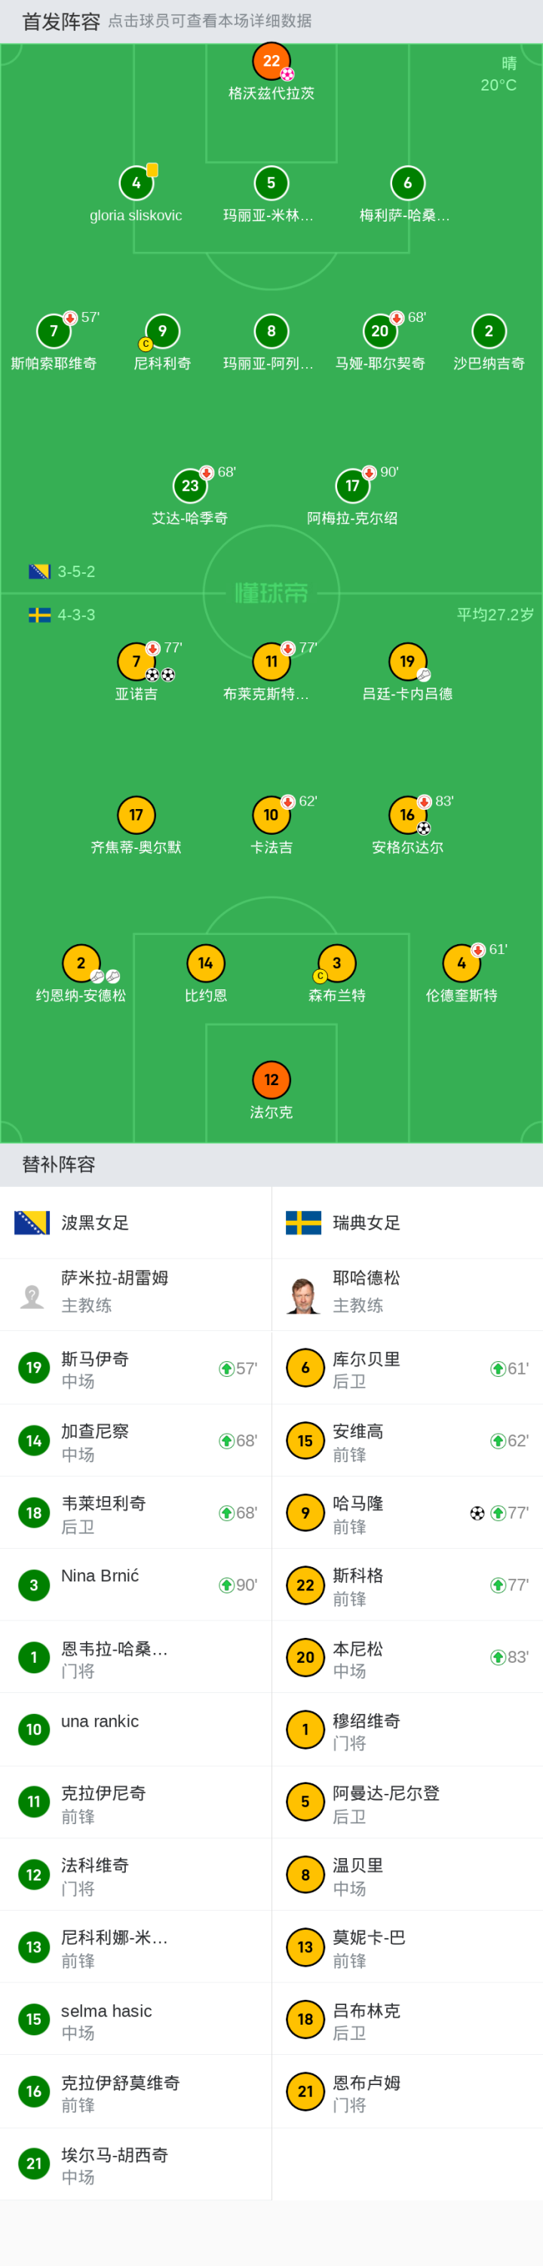
Task: Open coach 耶哈德松 profile photo
Action: pos(304,1295)
